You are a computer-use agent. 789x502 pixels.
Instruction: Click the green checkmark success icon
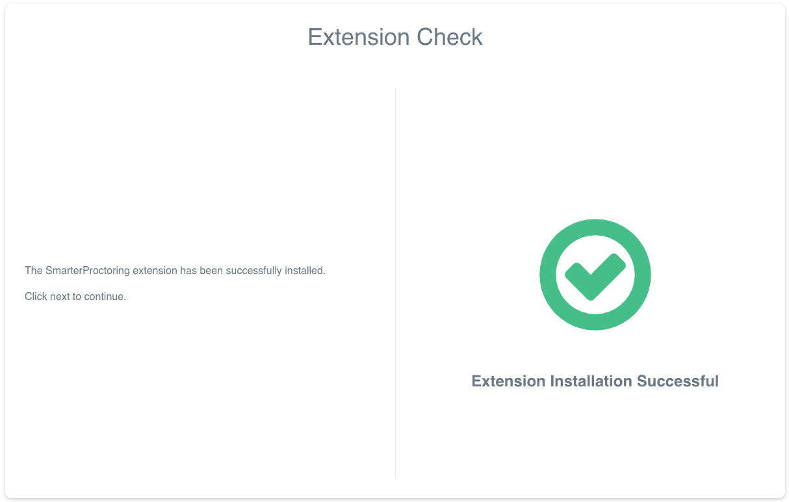(595, 274)
